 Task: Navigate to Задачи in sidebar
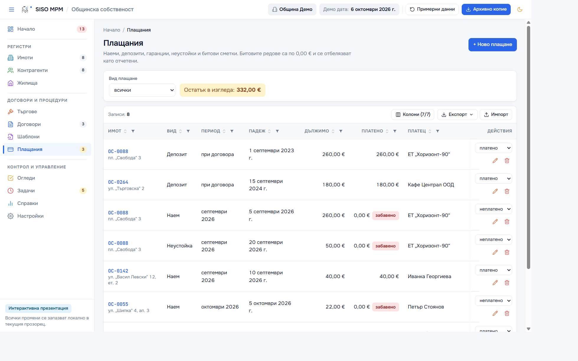(47, 191)
